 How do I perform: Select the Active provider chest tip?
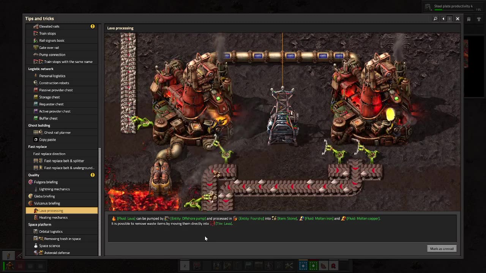[x=62, y=111]
